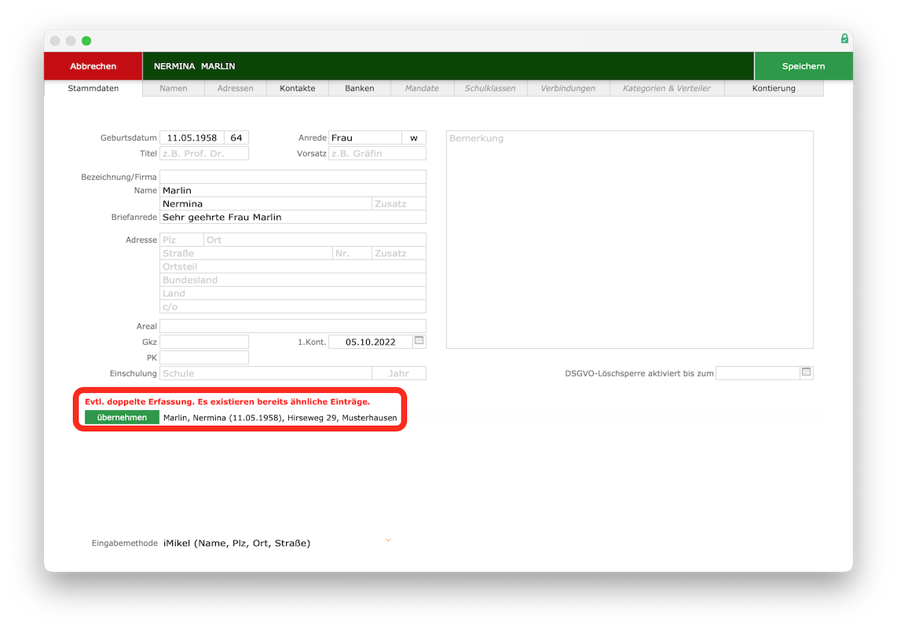Click the c/o field
The height and width of the screenshot is (630, 897).
tap(293, 306)
